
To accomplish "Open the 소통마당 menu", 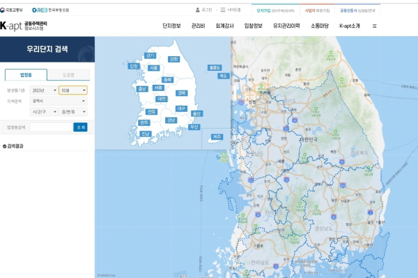I will click(x=319, y=26).
